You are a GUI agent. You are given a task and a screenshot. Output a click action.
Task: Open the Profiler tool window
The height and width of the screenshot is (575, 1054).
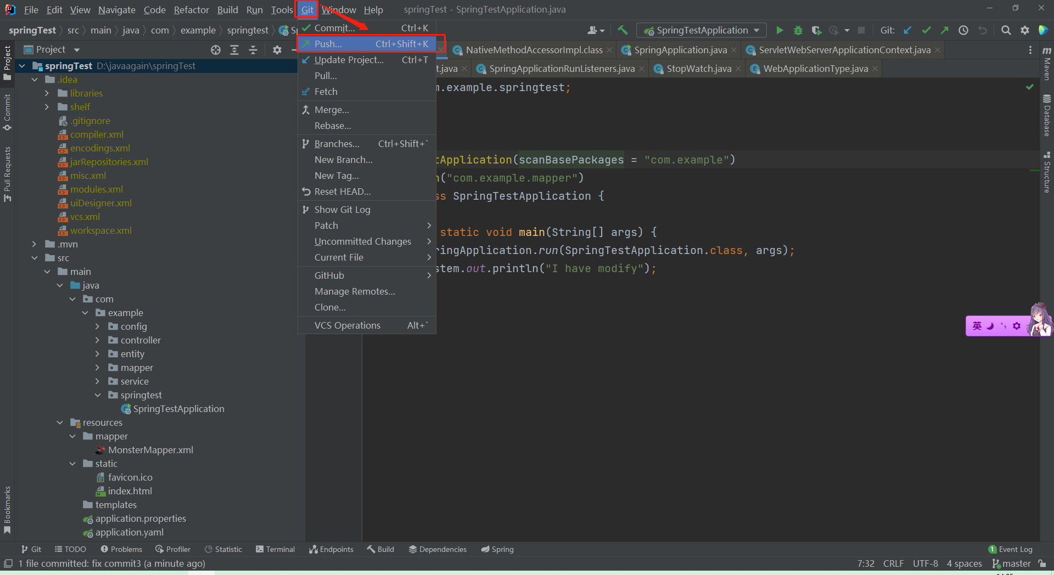click(x=173, y=549)
